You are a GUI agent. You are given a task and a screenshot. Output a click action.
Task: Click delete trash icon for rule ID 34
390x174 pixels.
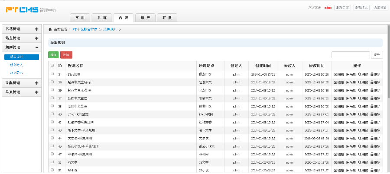click(372, 74)
